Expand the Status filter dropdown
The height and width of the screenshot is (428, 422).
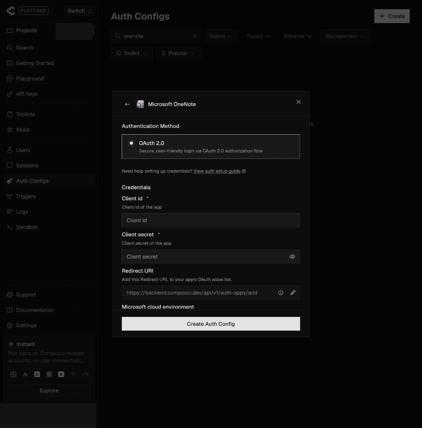coord(221,36)
